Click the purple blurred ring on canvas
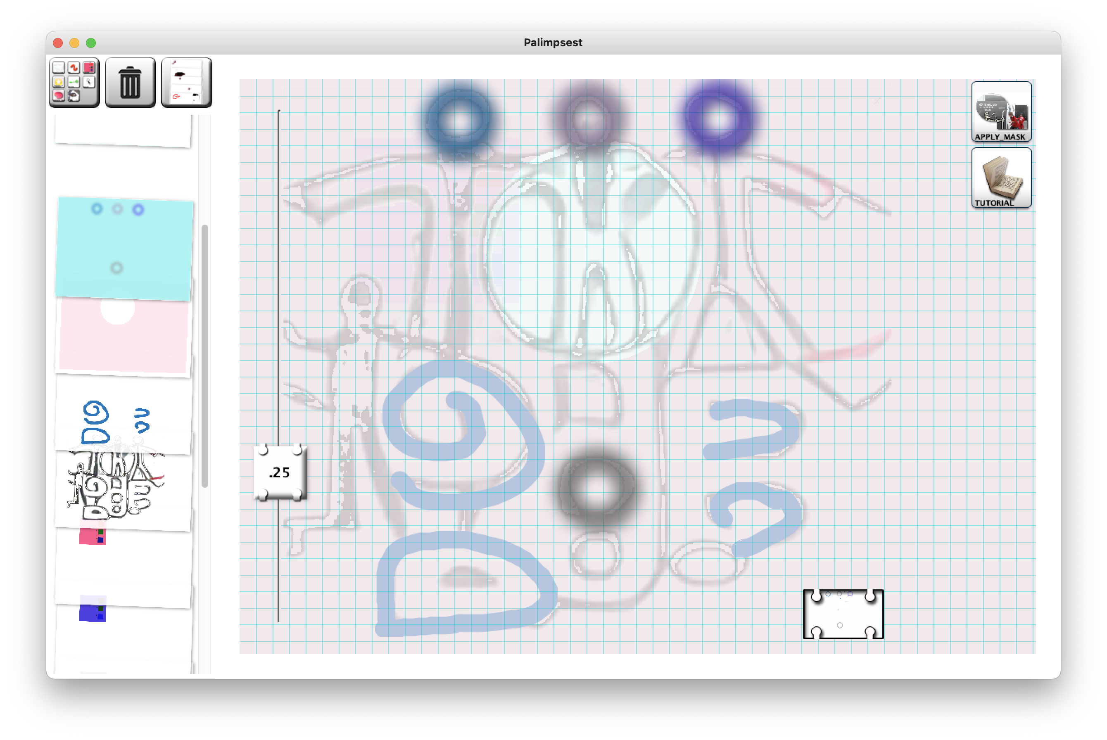This screenshot has height=740, width=1107. click(717, 118)
